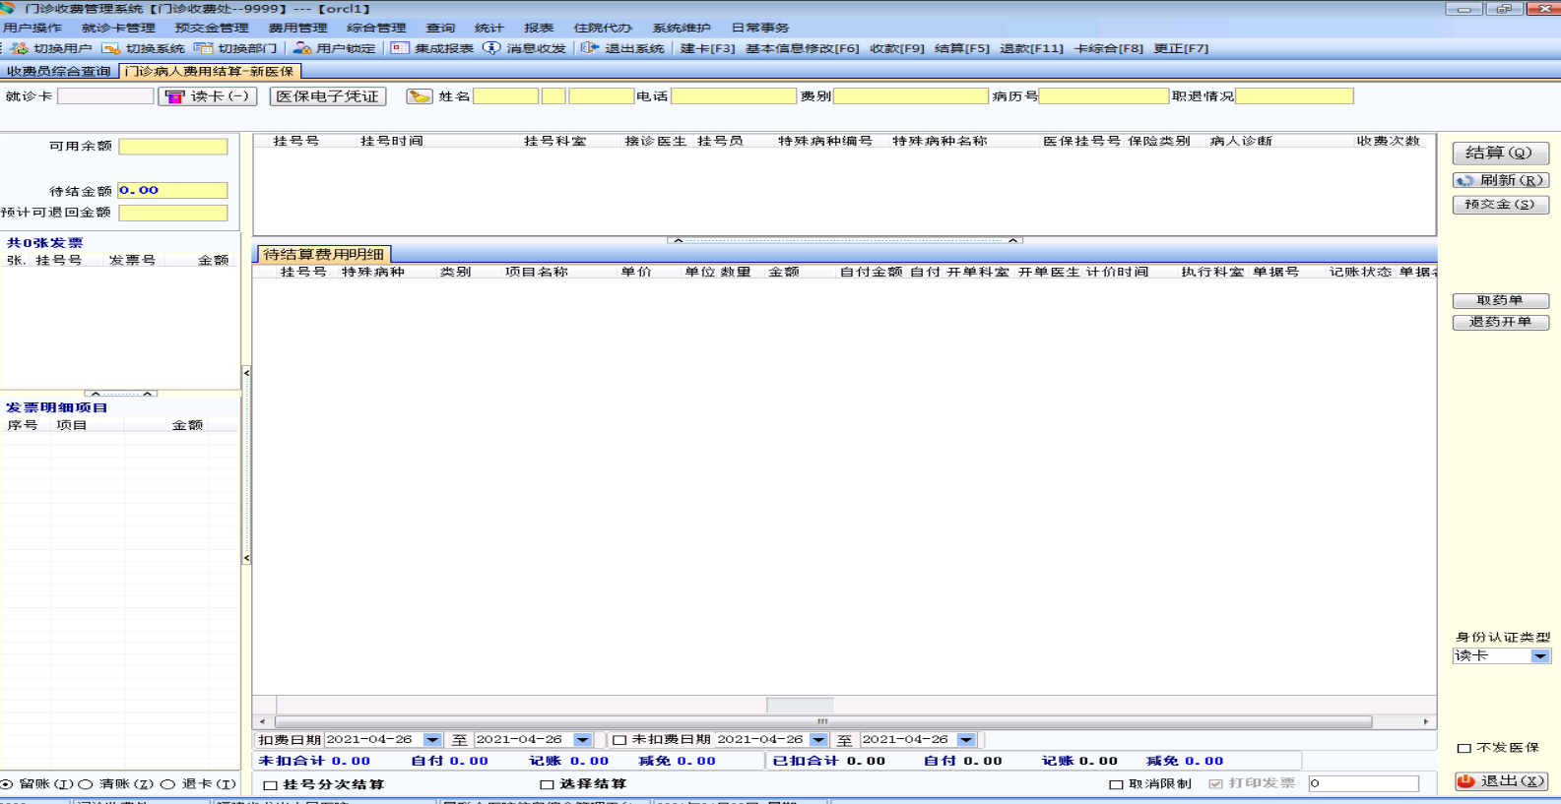The width and height of the screenshot is (1561, 804).
Task: Open the 统计 menu
Action: coord(489,29)
